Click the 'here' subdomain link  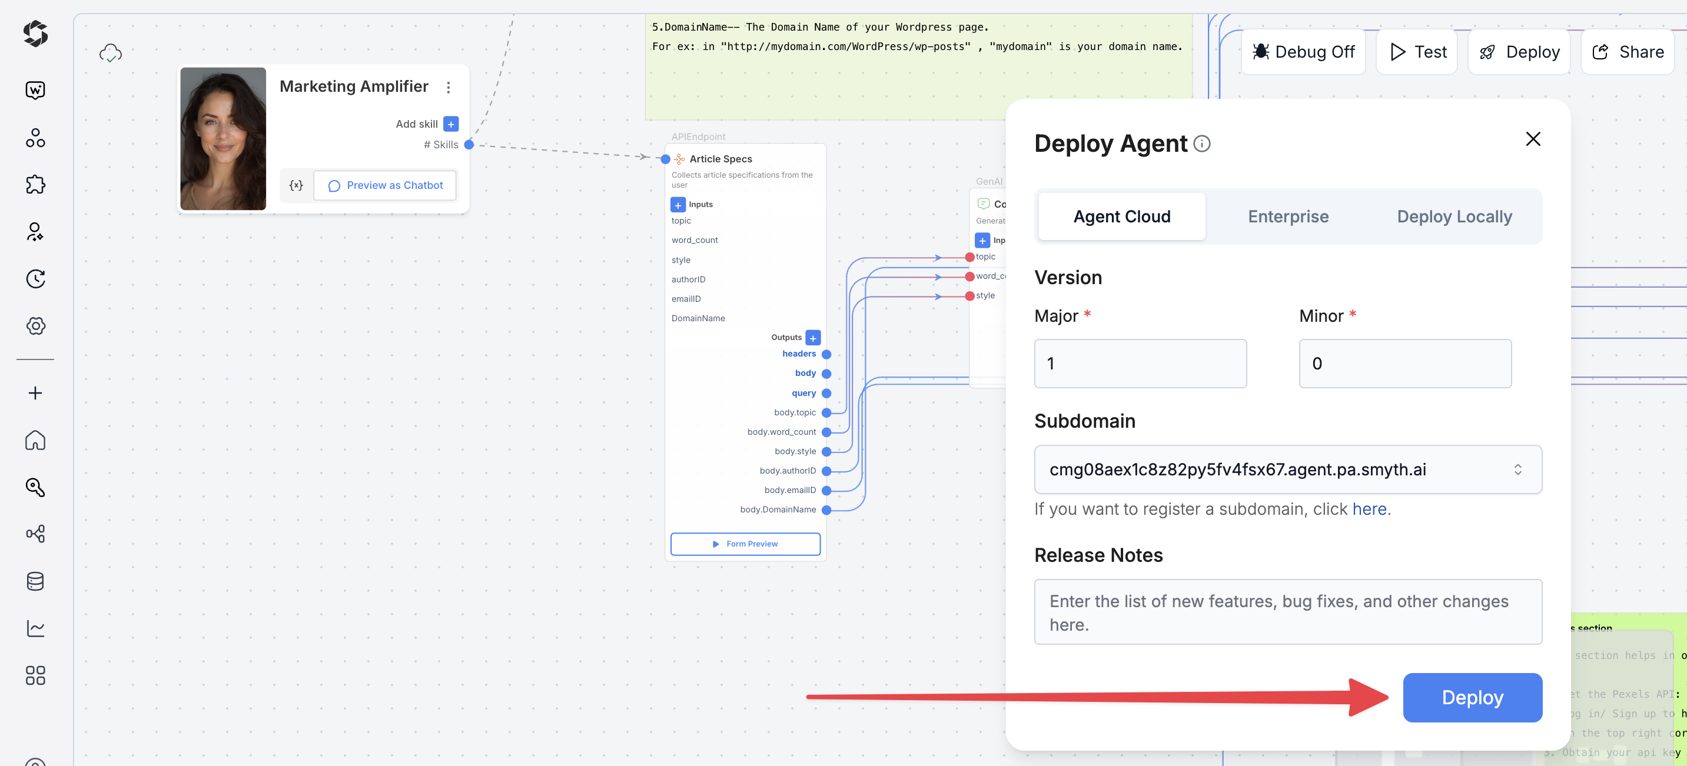1369,509
